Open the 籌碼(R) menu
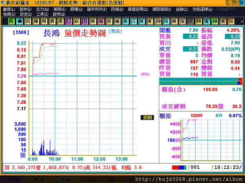245x183 pixels. [x=60, y=9]
